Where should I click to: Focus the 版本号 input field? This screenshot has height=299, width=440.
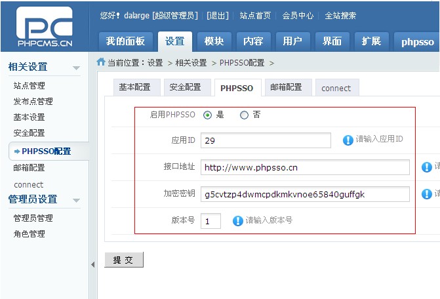coord(210,221)
